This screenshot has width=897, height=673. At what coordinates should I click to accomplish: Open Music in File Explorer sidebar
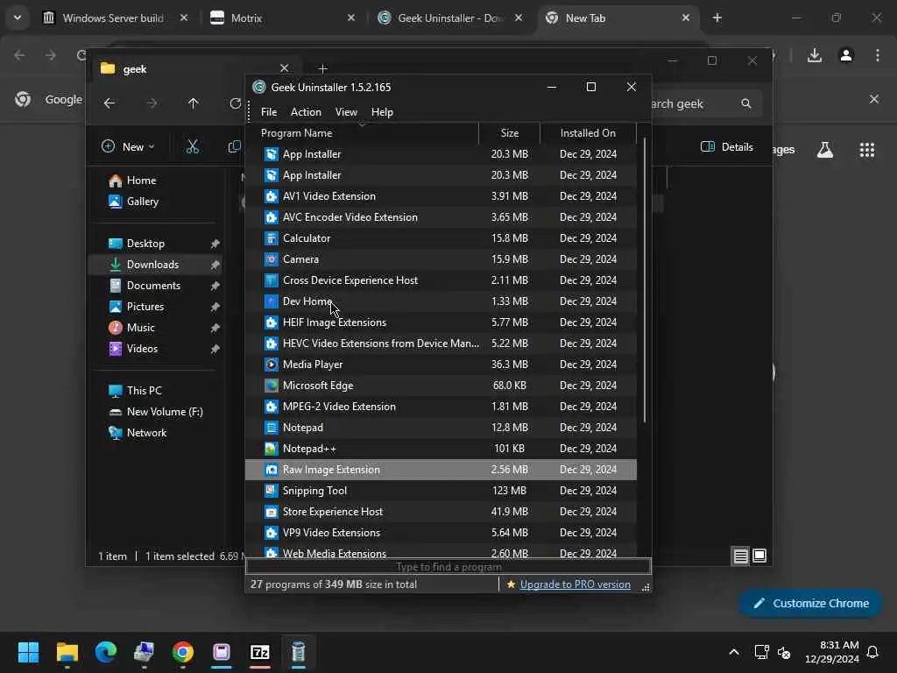(x=131, y=328)
